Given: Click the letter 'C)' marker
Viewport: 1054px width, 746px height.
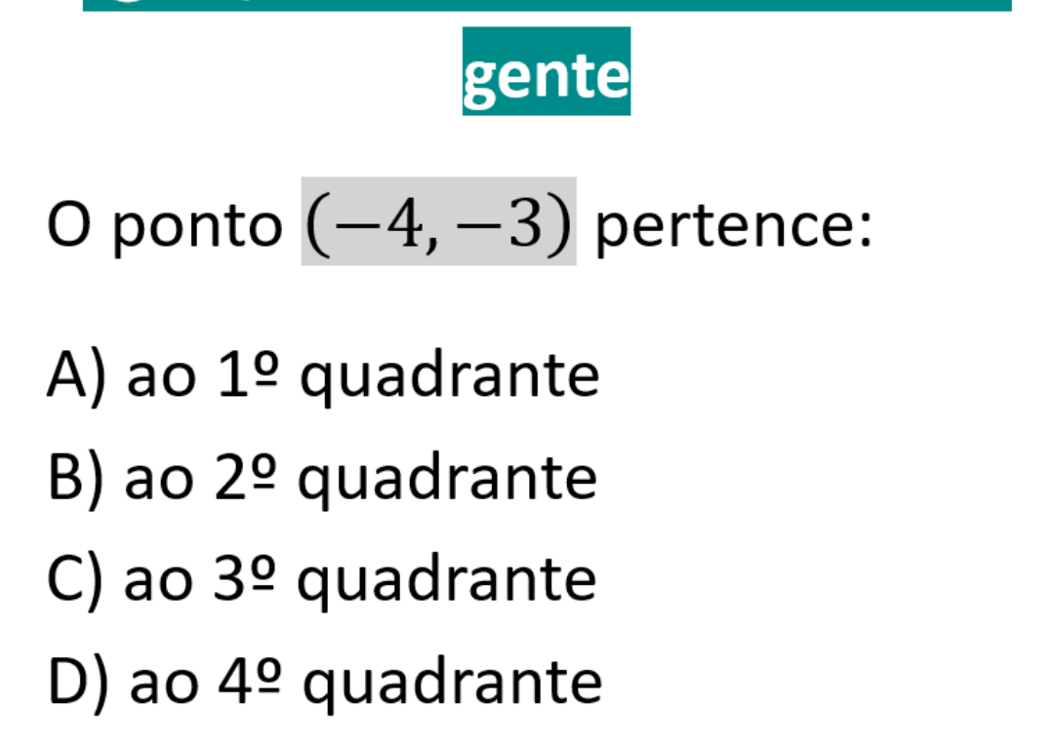Looking at the screenshot, I should [75, 579].
